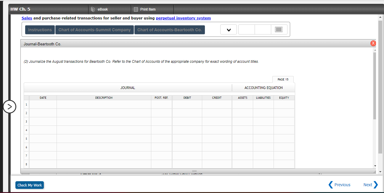Screen dimensions: 384x193
Task: Expand the left side panel arrow
Action: (x=10, y=107)
